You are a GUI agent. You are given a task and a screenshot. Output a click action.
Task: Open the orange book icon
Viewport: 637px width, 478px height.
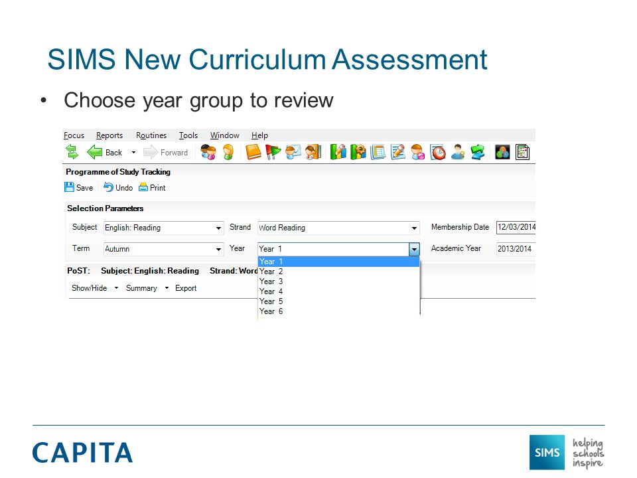pos(253,152)
